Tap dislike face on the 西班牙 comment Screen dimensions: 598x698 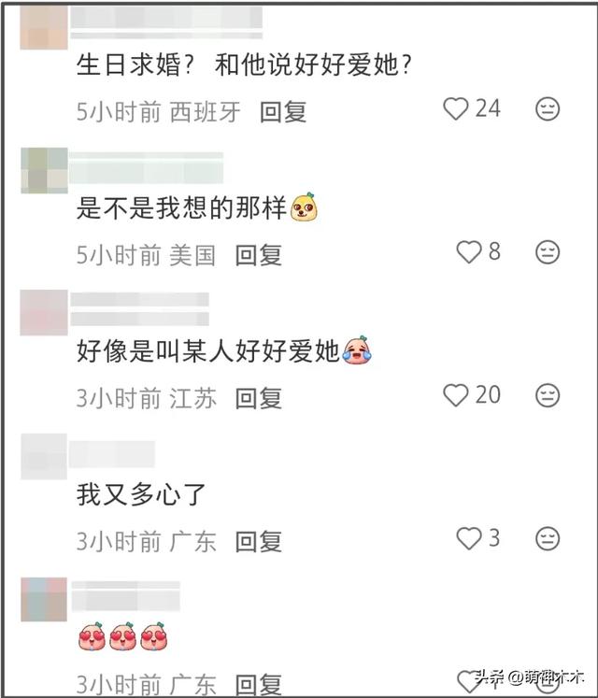click(548, 109)
